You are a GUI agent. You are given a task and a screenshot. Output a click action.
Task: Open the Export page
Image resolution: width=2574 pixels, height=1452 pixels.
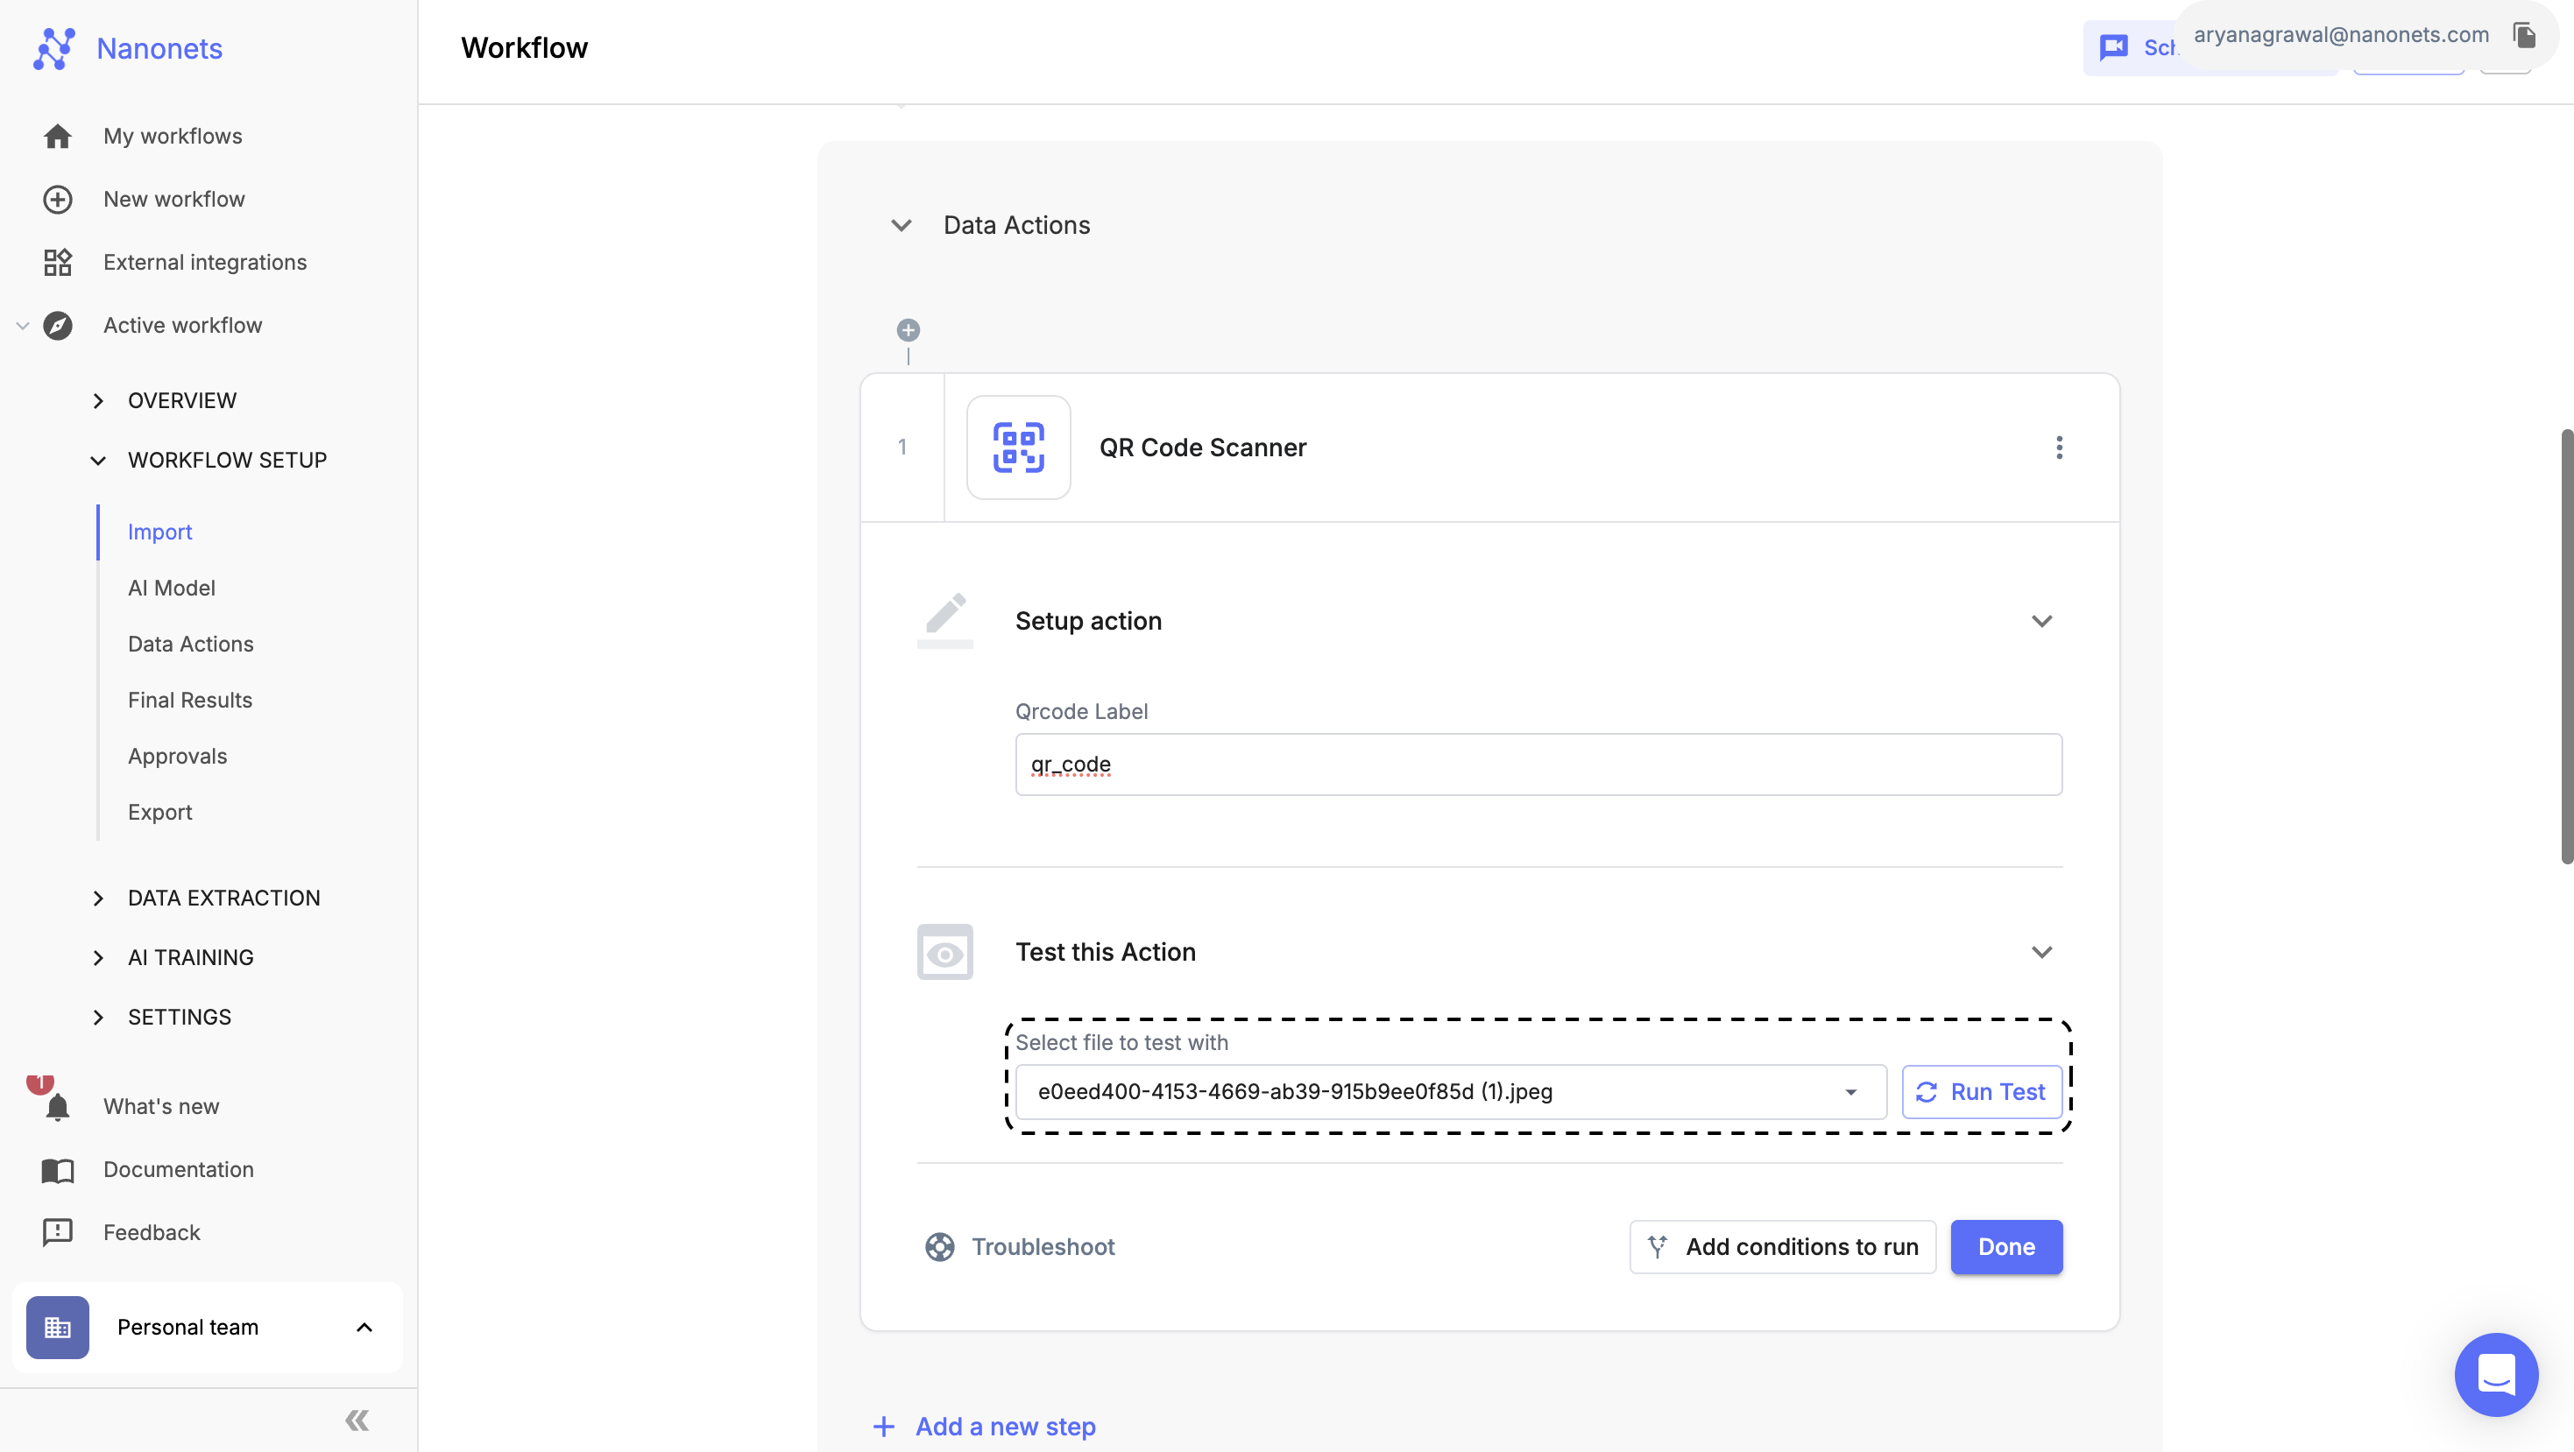coord(159,812)
